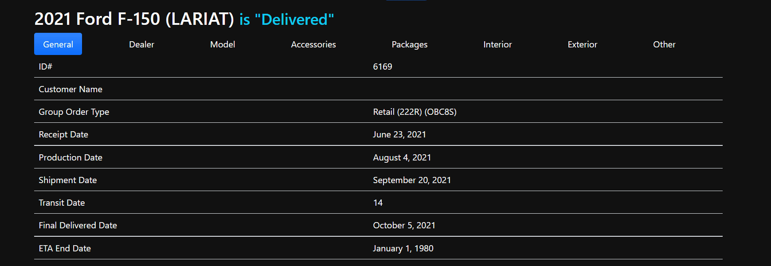The height and width of the screenshot is (266, 771).
Task: Switch to the Dealer tab
Action: (x=141, y=44)
